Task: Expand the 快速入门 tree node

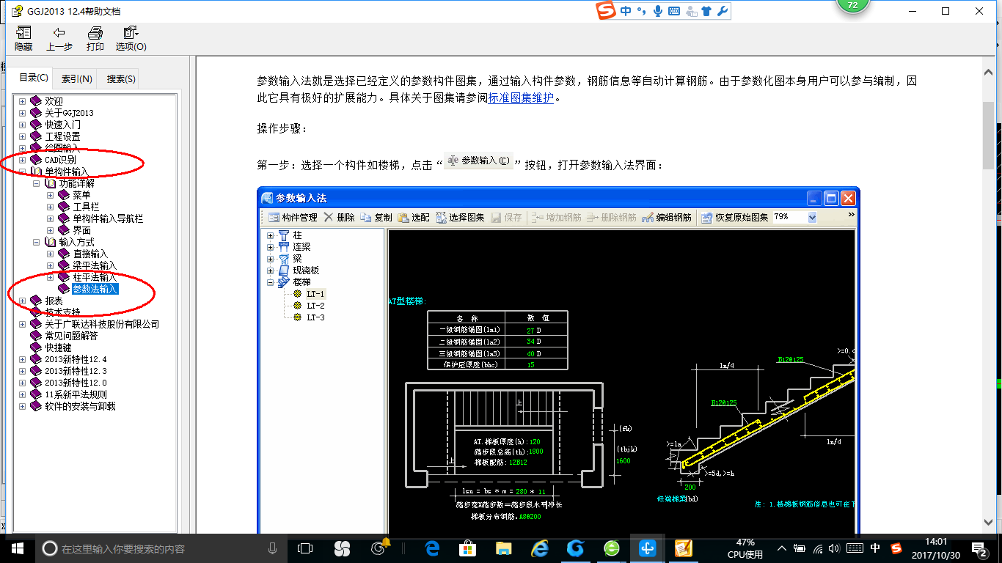Action: tap(22, 125)
